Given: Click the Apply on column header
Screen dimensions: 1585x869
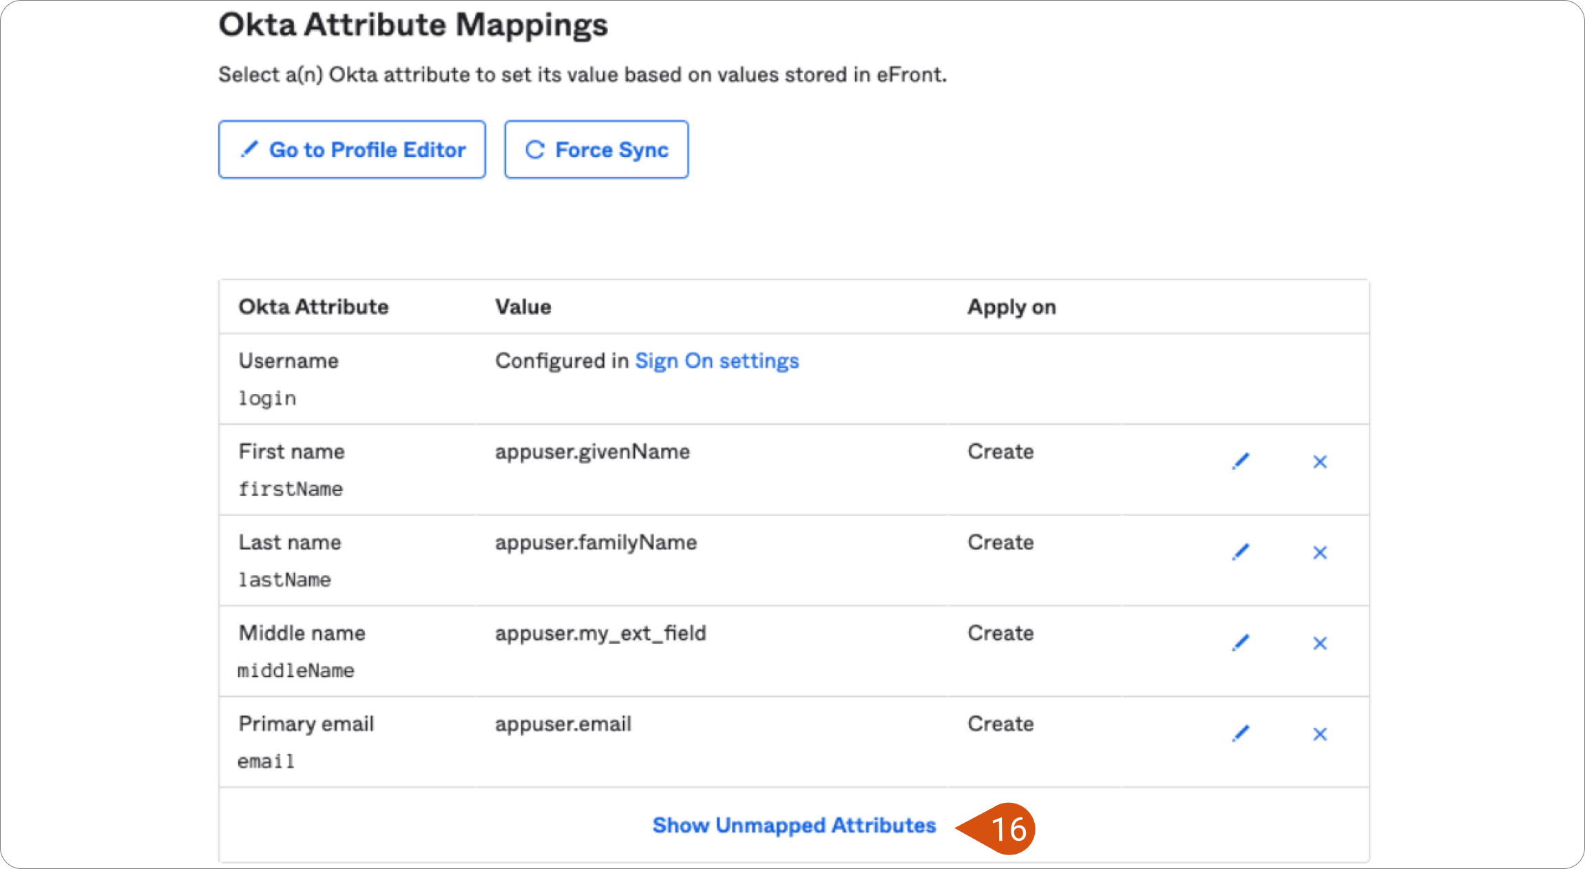Looking at the screenshot, I should [1011, 307].
